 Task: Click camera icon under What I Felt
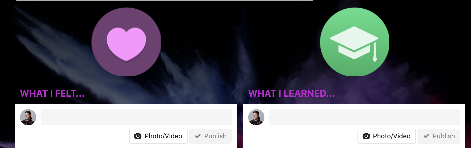138,136
